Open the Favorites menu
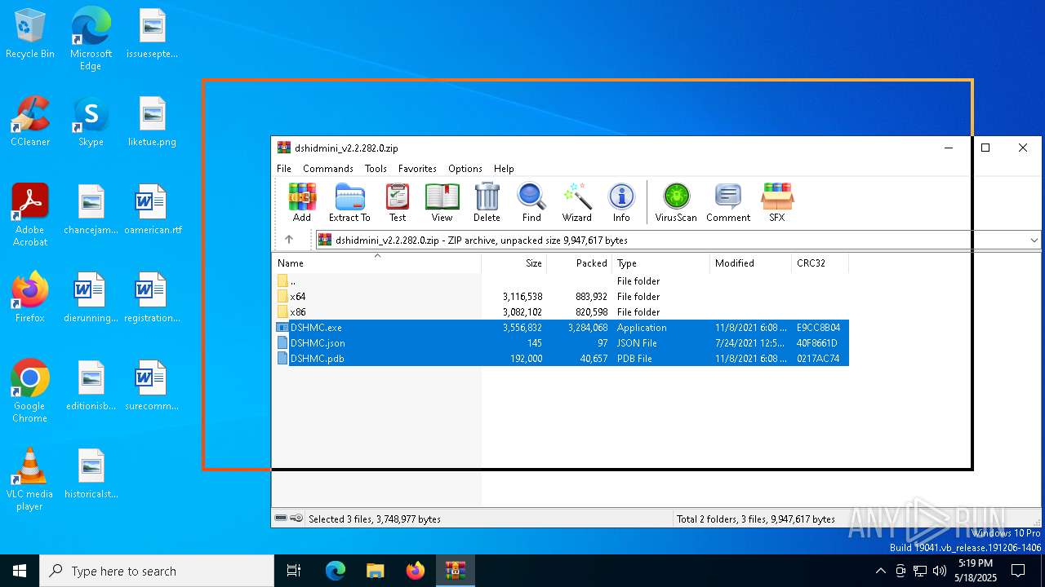 [x=417, y=169]
